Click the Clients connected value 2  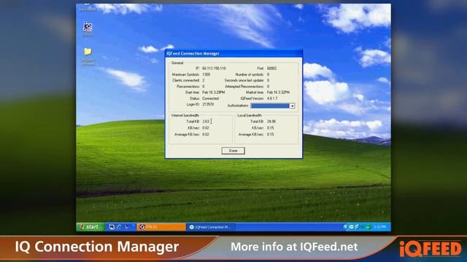click(204, 81)
